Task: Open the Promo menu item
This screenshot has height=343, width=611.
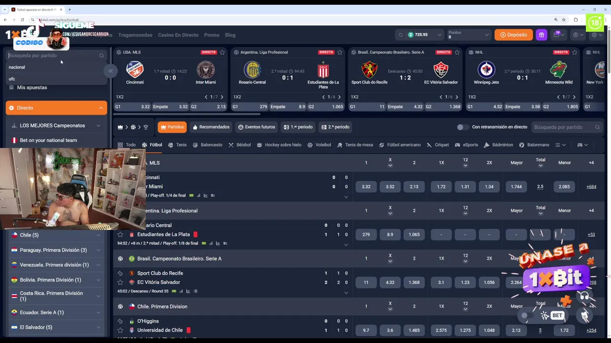Action: click(x=211, y=35)
